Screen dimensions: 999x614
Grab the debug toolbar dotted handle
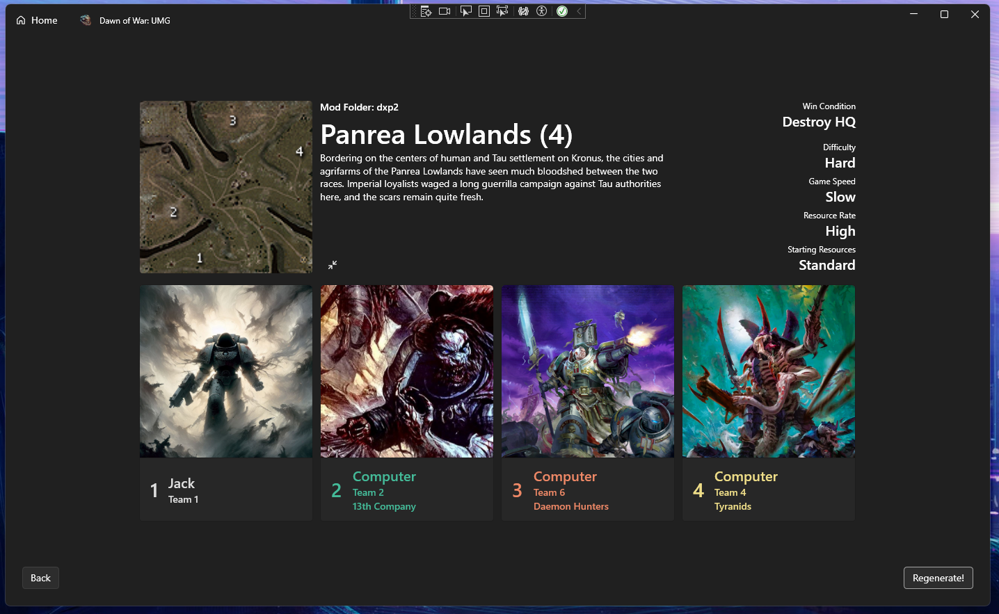tap(414, 11)
